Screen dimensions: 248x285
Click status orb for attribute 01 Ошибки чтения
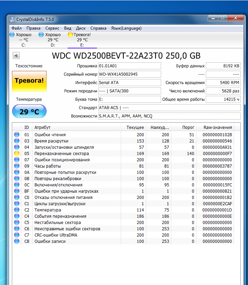pyautogui.click(x=17, y=134)
